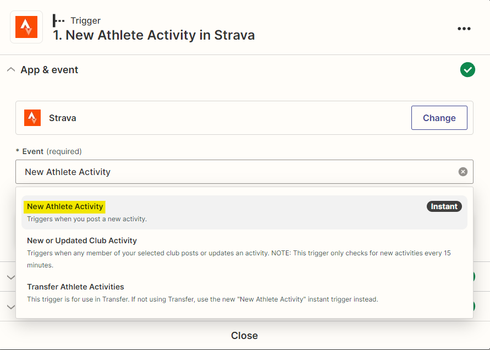
Task: Click the Change app button
Action: point(439,118)
